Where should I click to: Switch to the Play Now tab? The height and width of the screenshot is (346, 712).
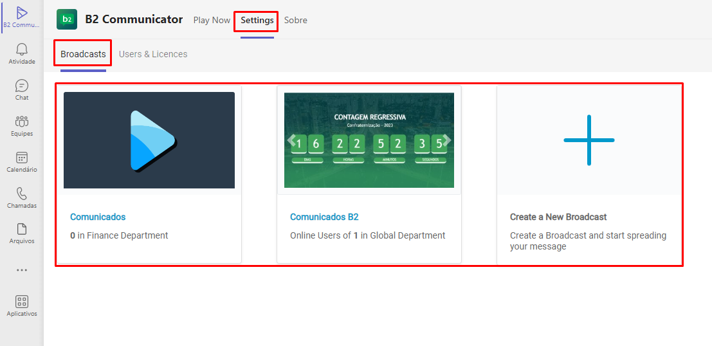tap(212, 20)
